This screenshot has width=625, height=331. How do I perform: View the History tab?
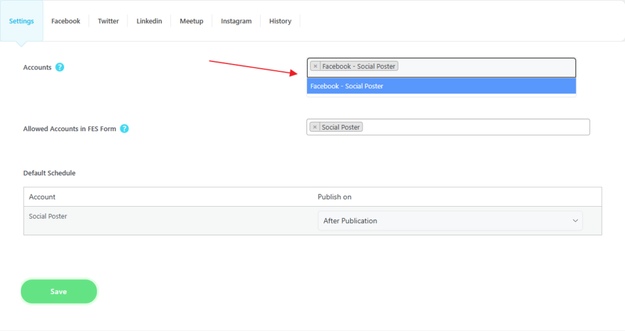280,21
